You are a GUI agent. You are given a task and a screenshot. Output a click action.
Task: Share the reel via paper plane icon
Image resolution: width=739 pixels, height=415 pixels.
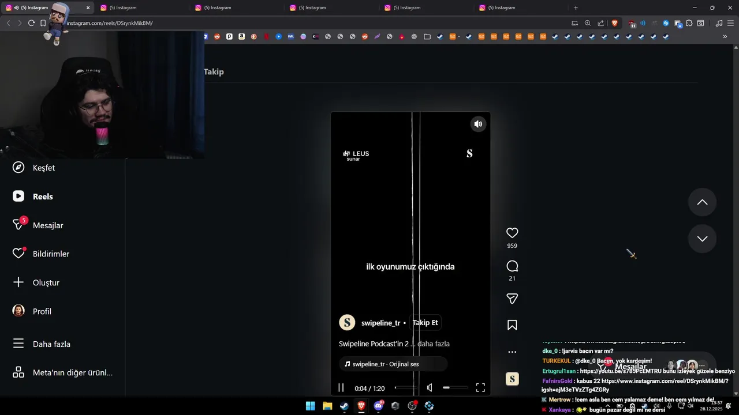tap(512, 299)
